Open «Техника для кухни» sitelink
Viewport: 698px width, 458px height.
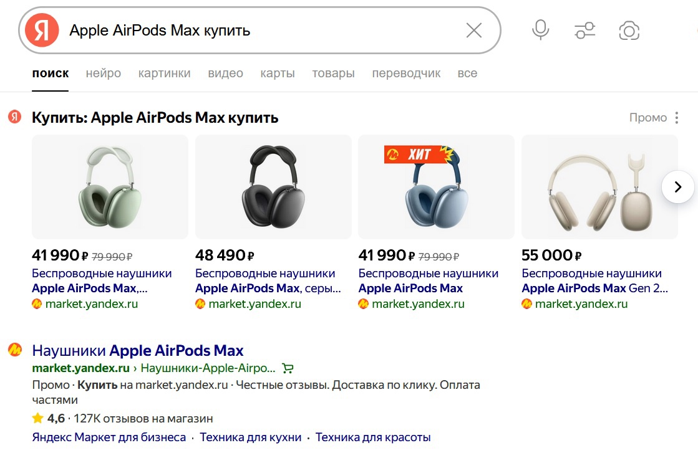point(251,437)
